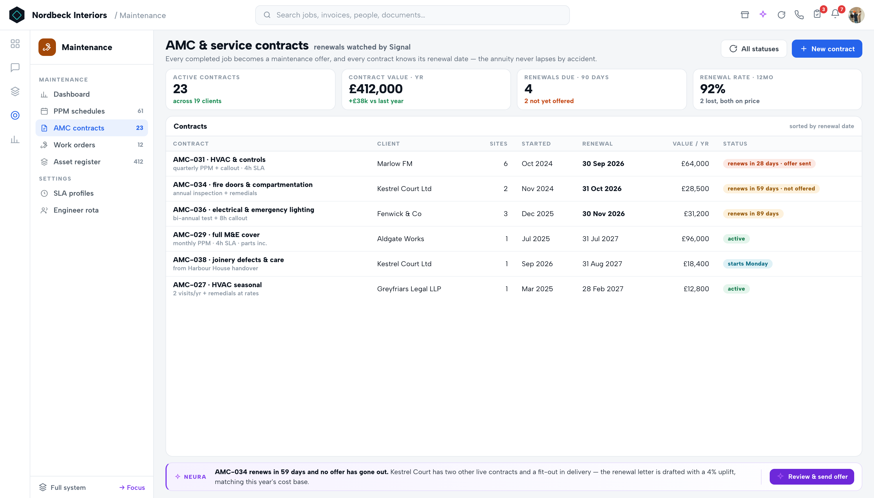
Task: Click the layers icon in left rail
Action: [15, 91]
